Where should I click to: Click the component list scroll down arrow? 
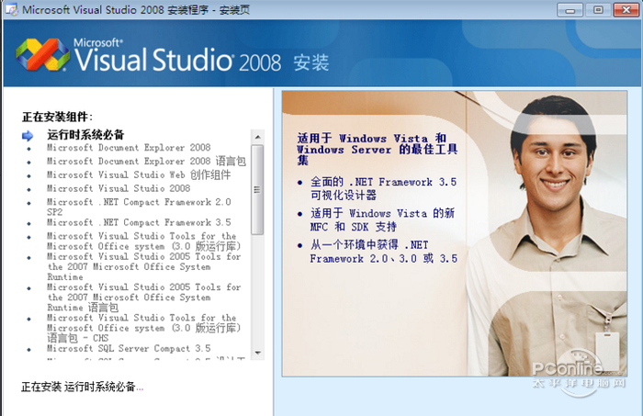point(257,353)
